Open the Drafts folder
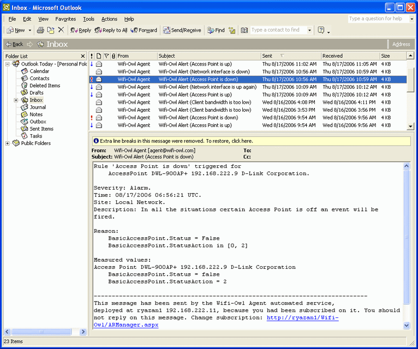 (x=36, y=93)
